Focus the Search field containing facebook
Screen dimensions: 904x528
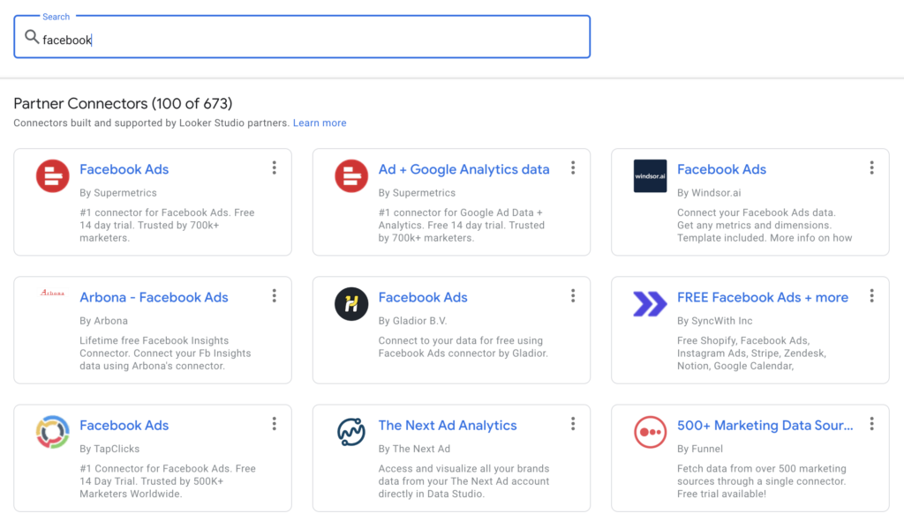click(x=302, y=37)
